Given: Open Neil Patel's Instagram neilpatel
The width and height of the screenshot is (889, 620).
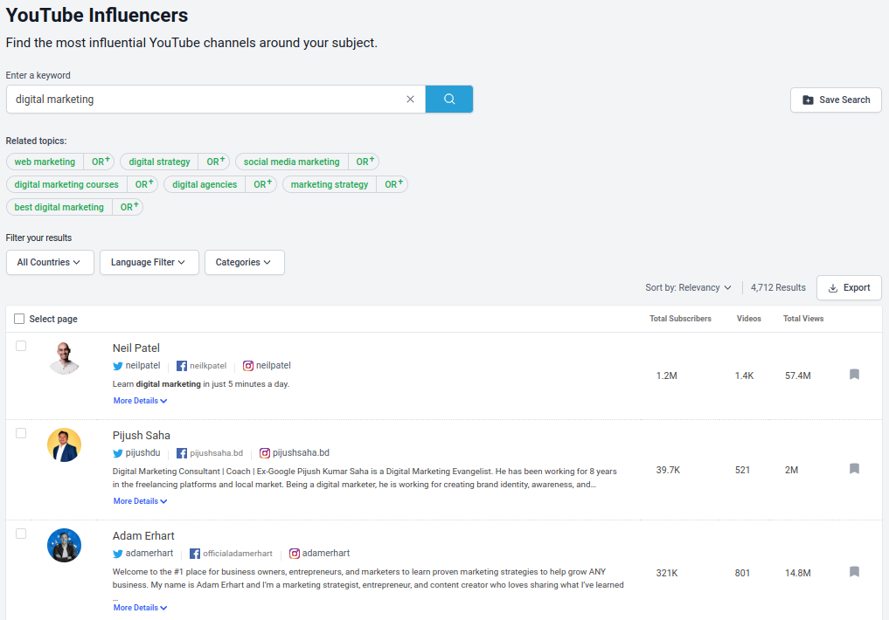Looking at the screenshot, I should pyautogui.click(x=267, y=366).
